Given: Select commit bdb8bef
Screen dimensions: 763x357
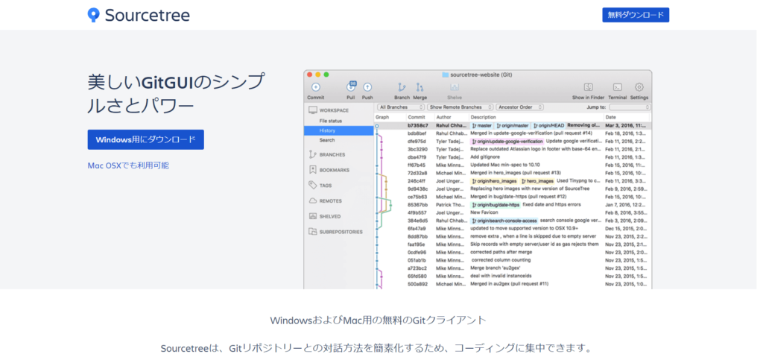Looking at the screenshot, I should [513, 133].
